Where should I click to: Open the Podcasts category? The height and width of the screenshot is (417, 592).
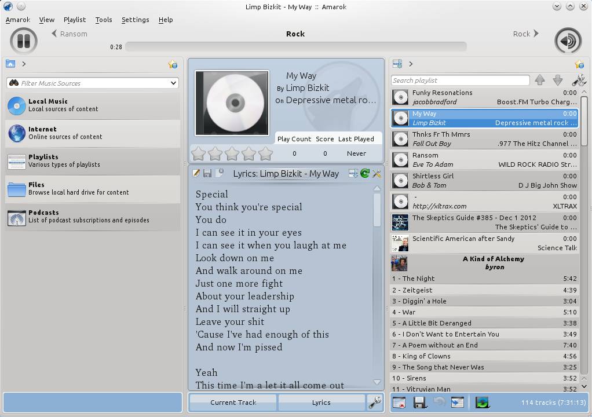(x=93, y=217)
